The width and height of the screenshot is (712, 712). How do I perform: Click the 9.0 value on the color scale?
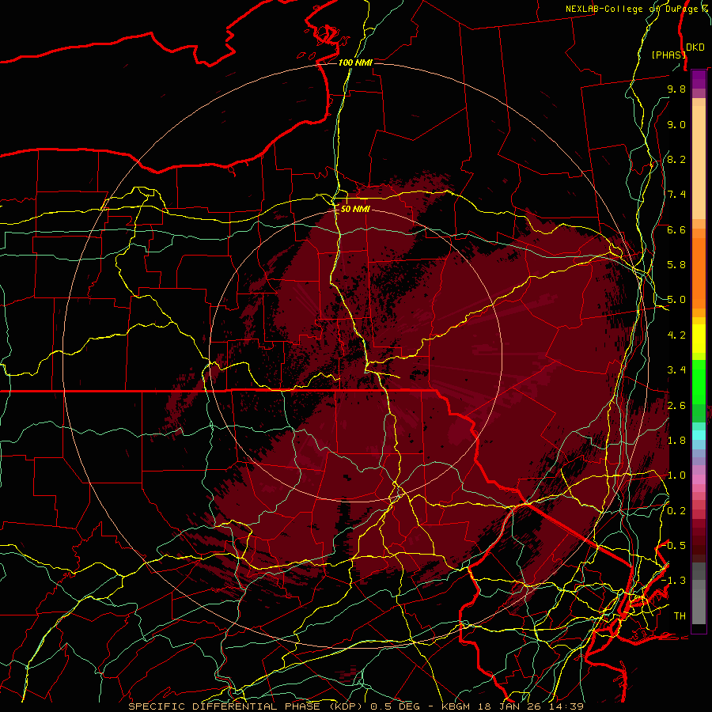676,124
